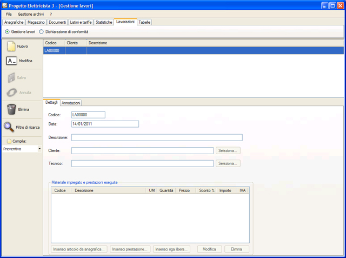Open the Dettagli tab
Image resolution: width=346 pixels, height=258 pixels.
[x=51, y=102]
